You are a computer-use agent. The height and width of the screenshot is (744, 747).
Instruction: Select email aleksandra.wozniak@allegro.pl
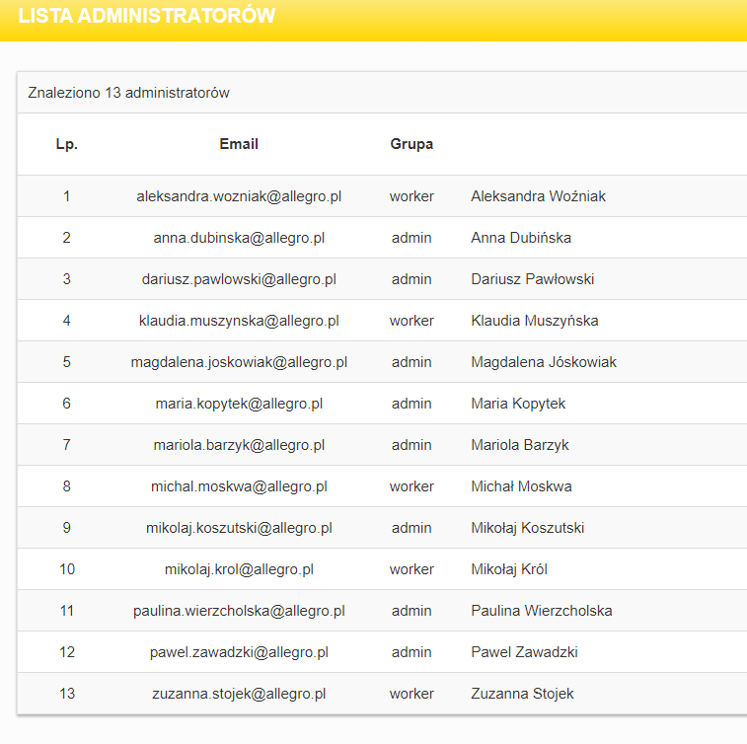(x=239, y=196)
